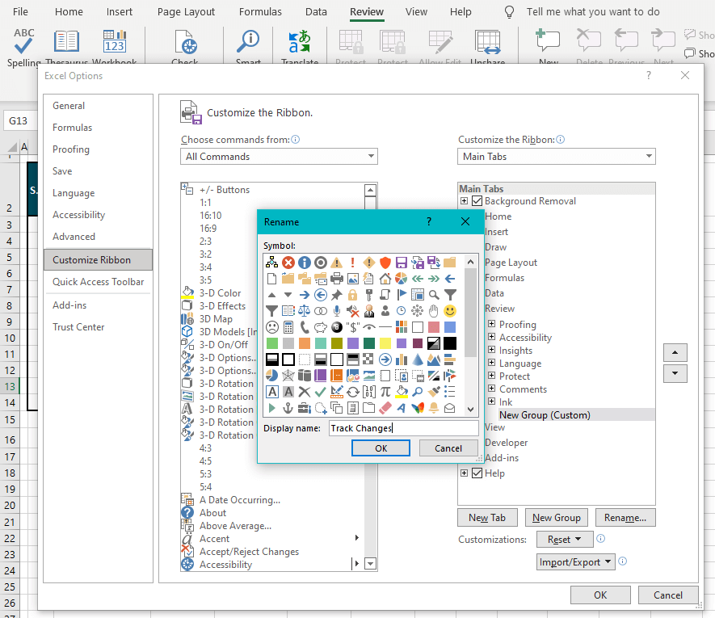Switch to the Home ribbon tab
This screenshot has height=618, width=715.
[x=69, y=11]
